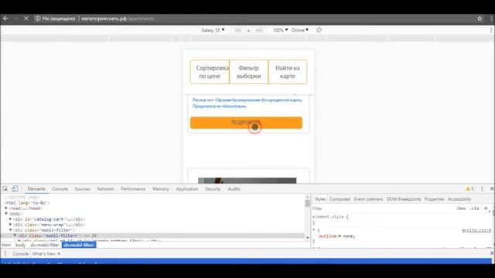Select the Event Listeners sidebar tab
The image size is (495, 278).
pyautogui.click(x=368, y=199)
